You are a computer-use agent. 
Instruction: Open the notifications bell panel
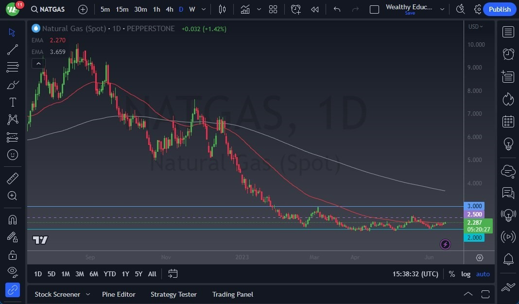(508, 259)
